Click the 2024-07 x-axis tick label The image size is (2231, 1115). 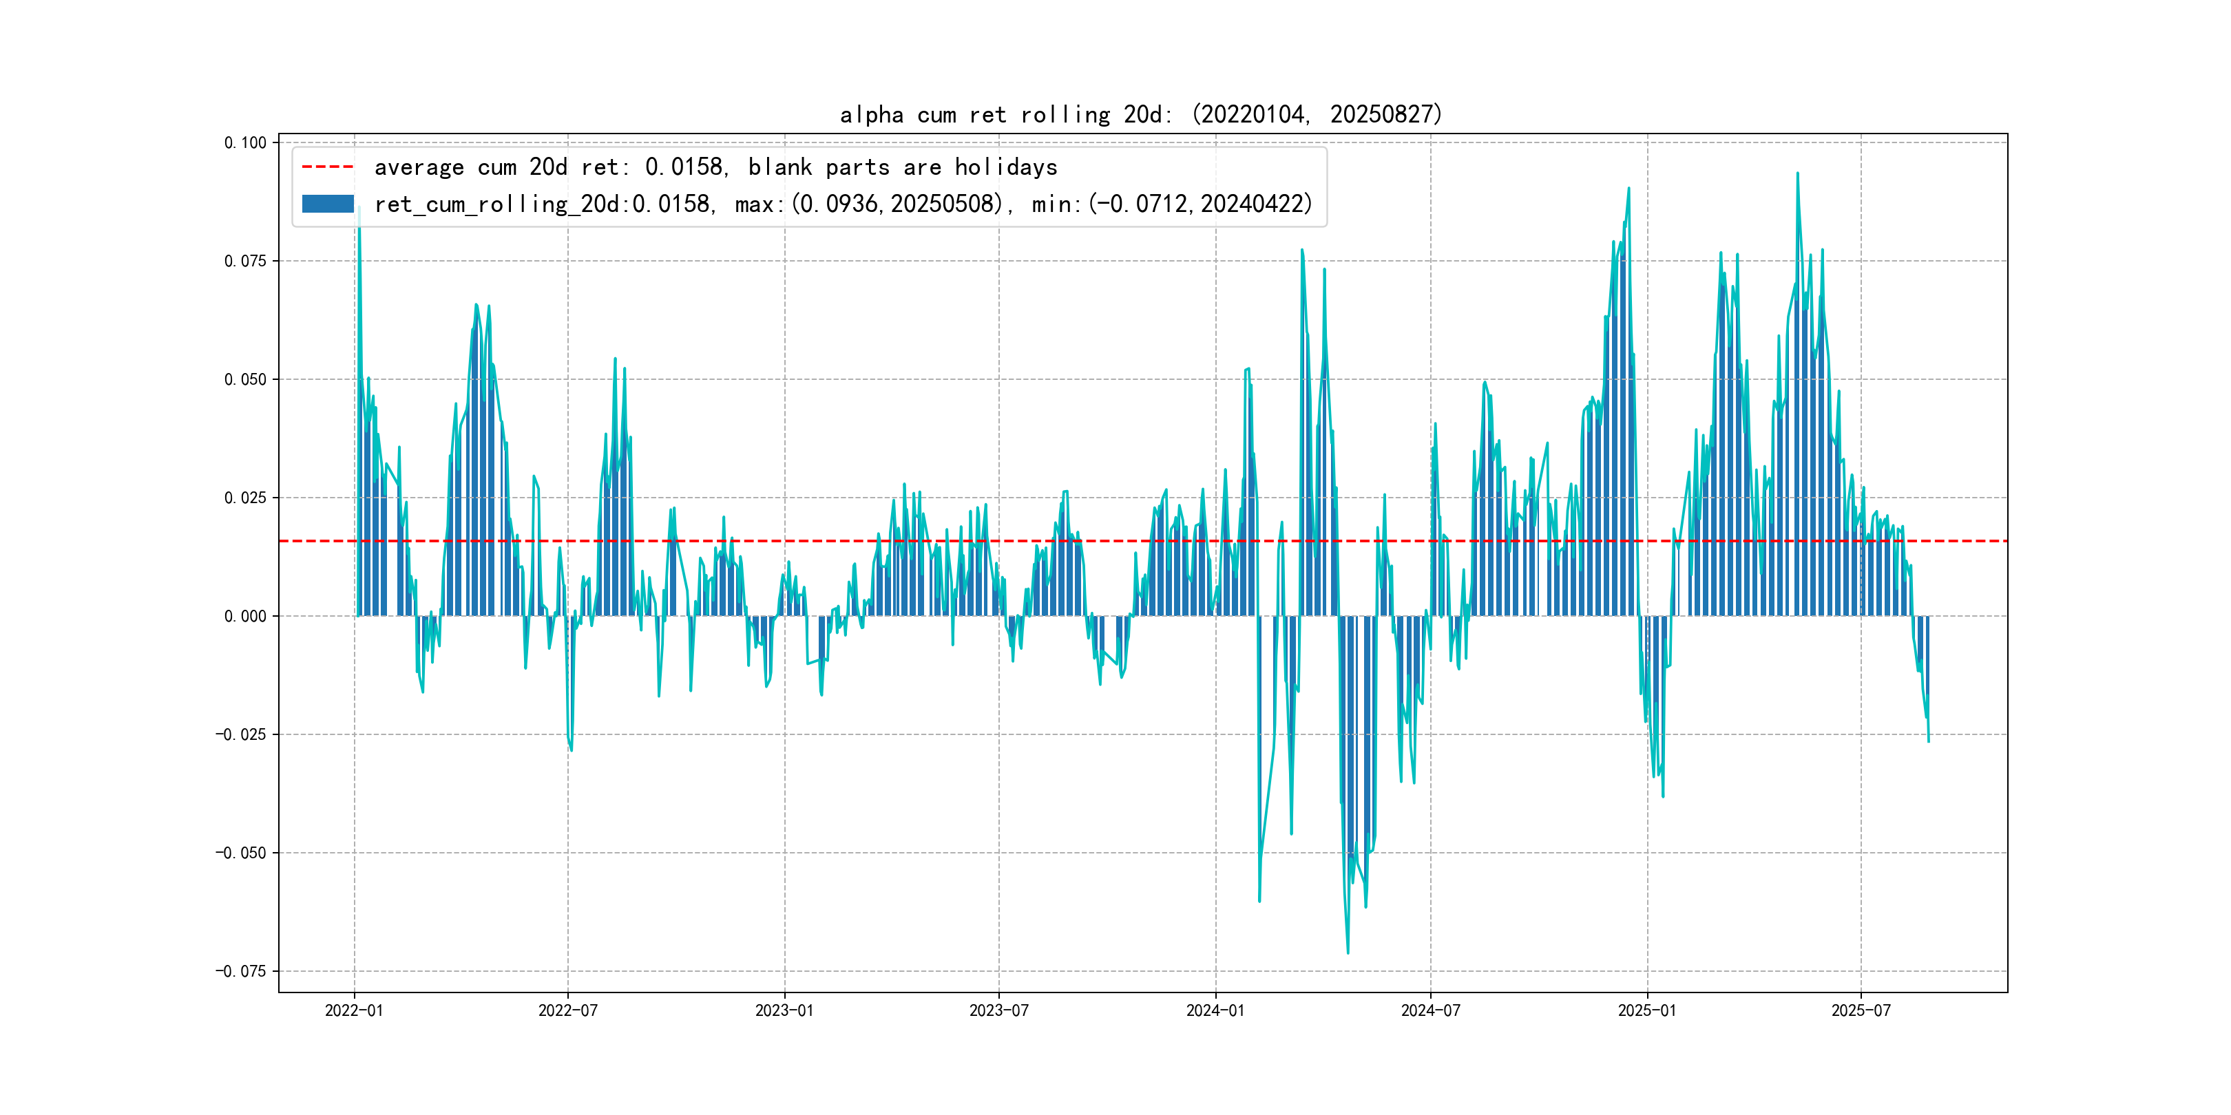[x=1430, y=1010]
